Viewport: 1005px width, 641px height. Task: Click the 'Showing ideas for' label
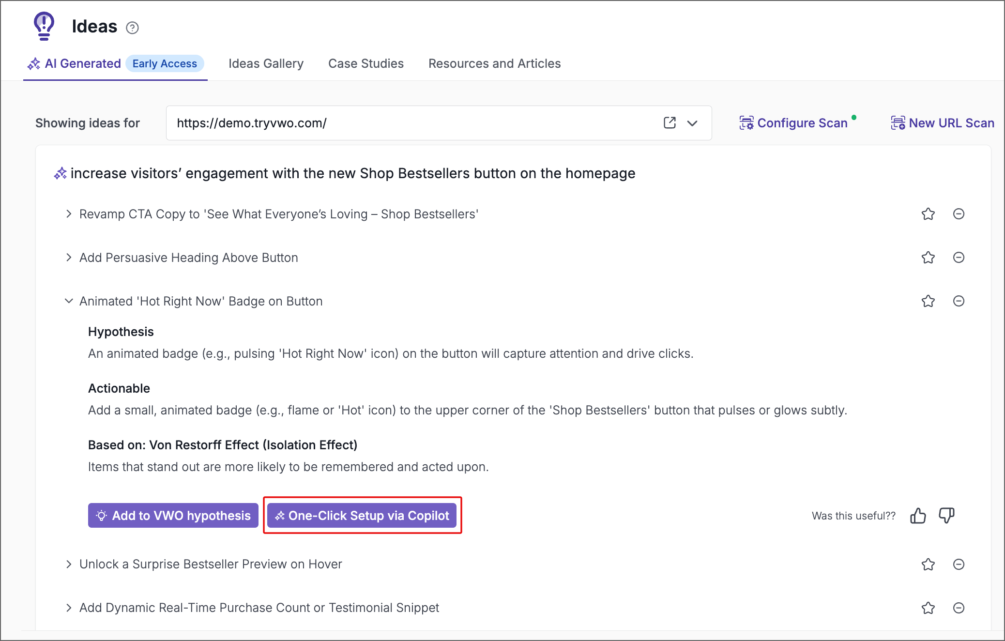coord(88,123)
